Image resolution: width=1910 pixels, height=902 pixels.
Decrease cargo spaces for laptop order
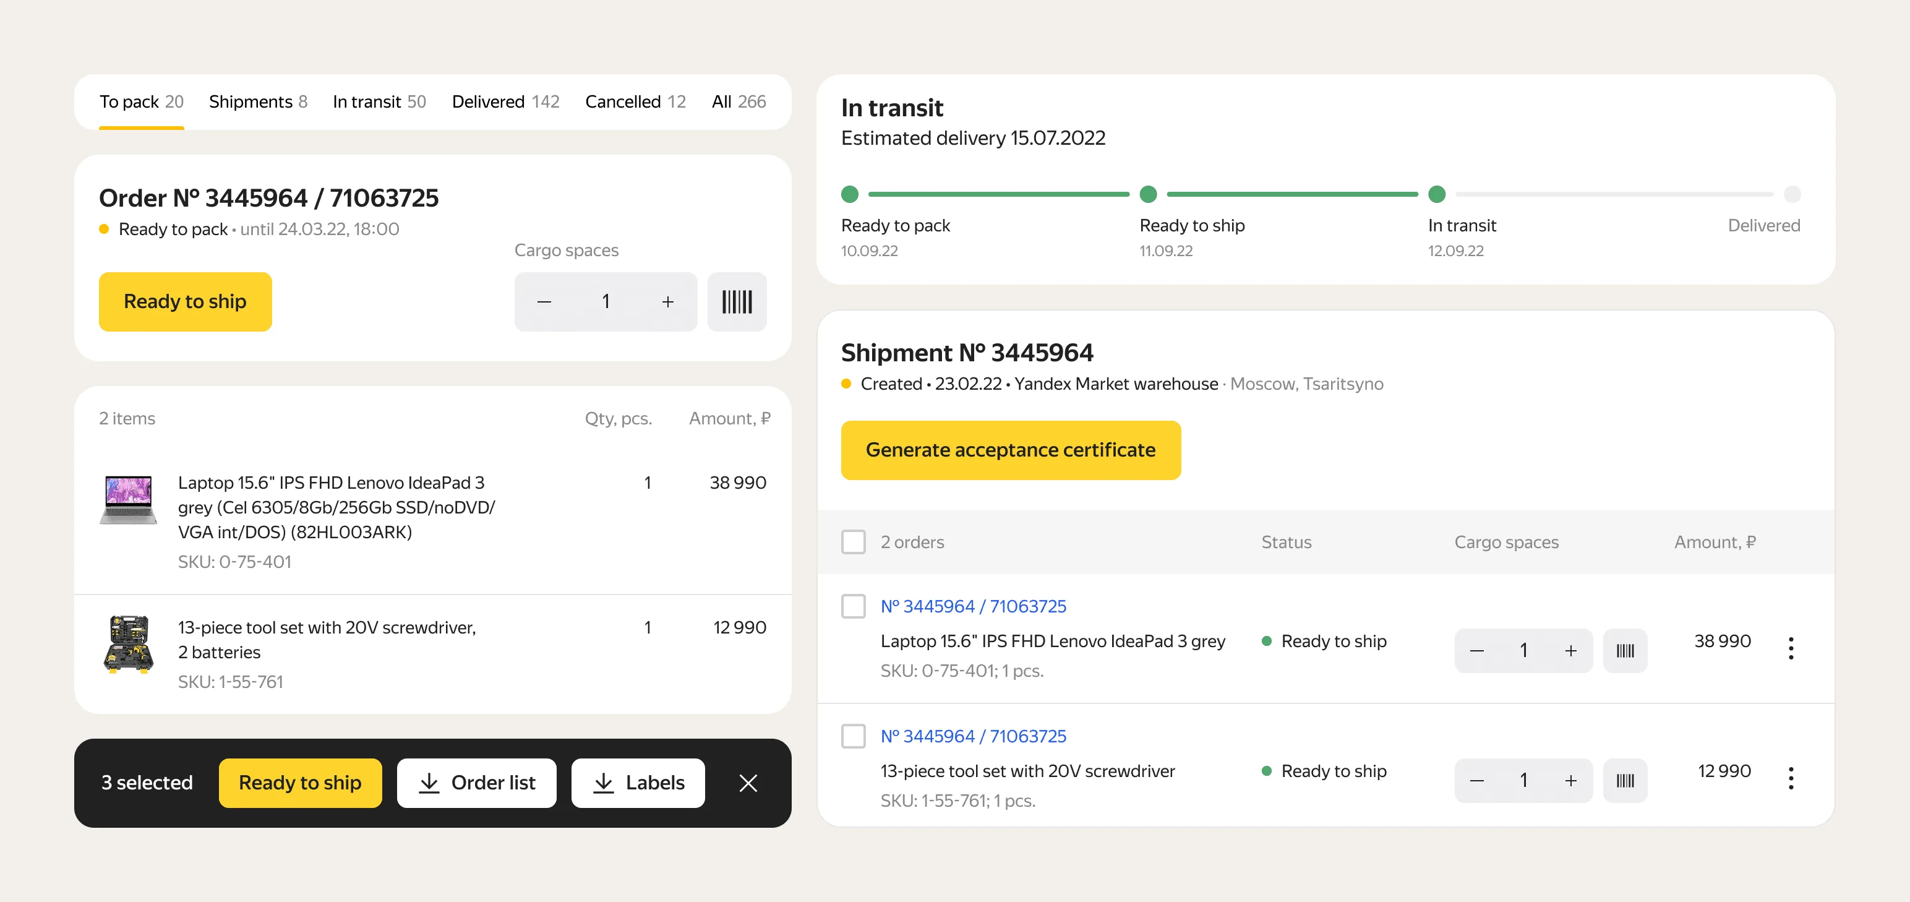(x=1477, y=651)
